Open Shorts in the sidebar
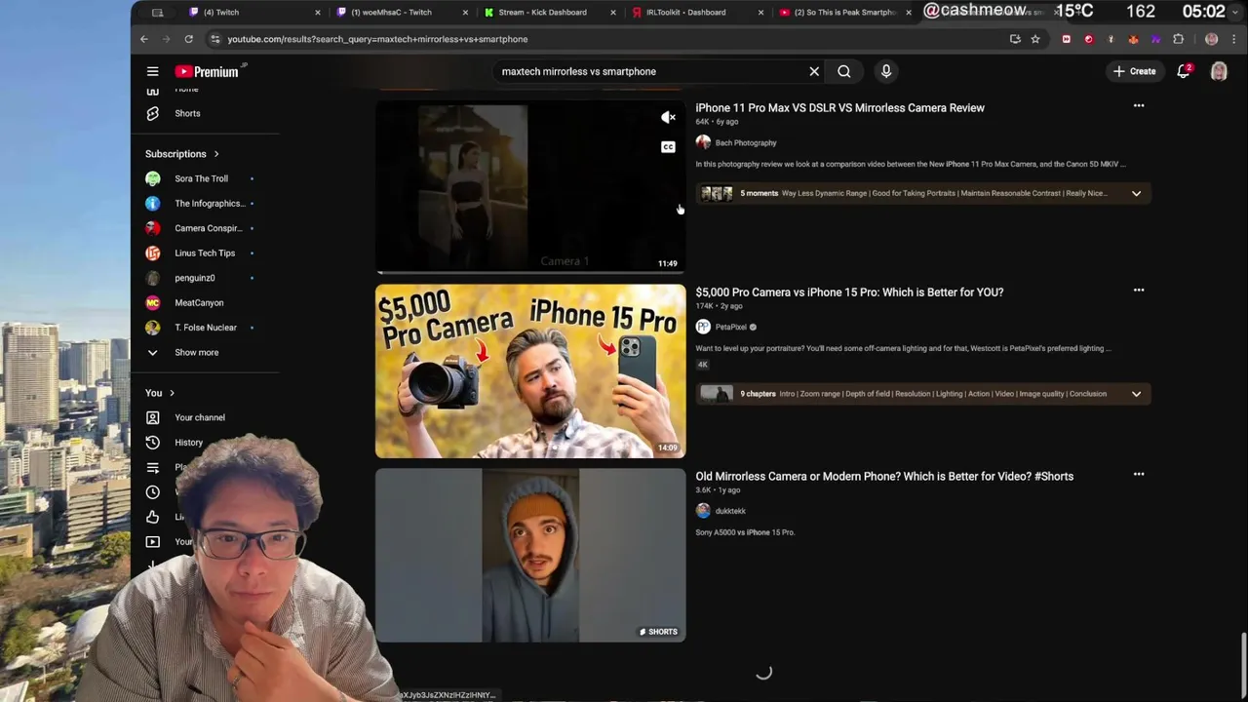This screenshot has width=1248, height=702. (x=187, y=113)
